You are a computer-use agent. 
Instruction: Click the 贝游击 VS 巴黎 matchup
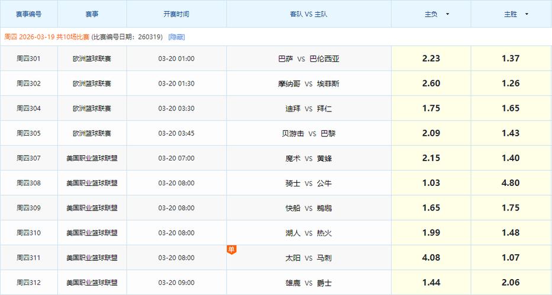coord(309,133)
